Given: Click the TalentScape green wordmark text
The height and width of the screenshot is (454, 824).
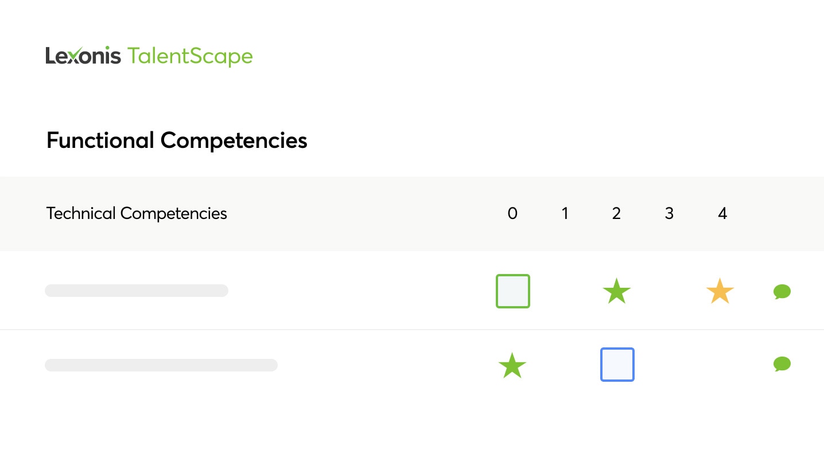Looking at the screenshot, I should [x=190, y=57].
